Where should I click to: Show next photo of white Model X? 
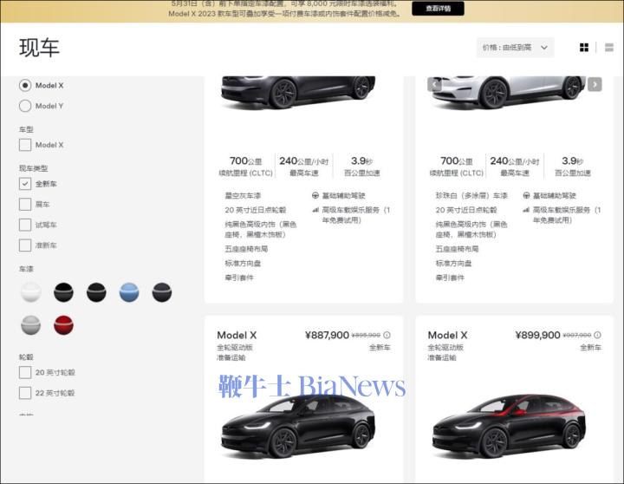point(595,84)
